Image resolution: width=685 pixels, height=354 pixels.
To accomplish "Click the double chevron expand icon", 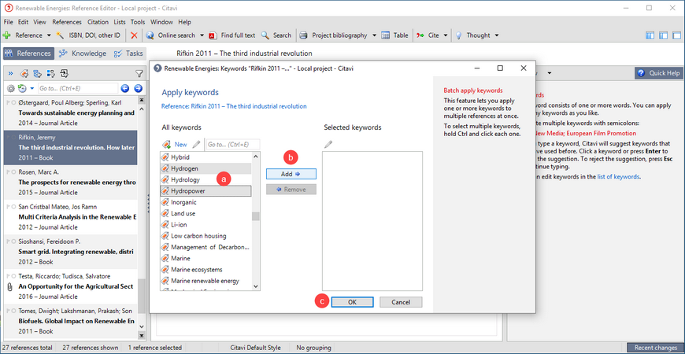I will [11, 73].
